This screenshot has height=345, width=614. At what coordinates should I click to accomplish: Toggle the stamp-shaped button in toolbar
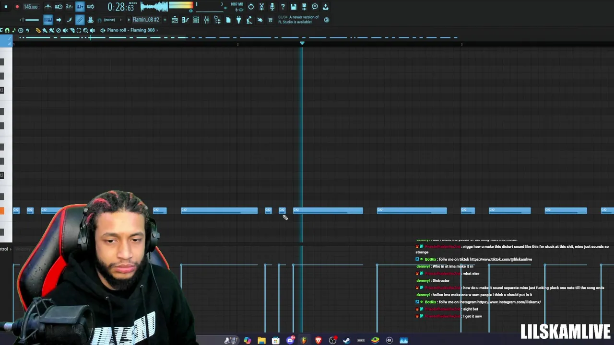click(x=91, y=20)
